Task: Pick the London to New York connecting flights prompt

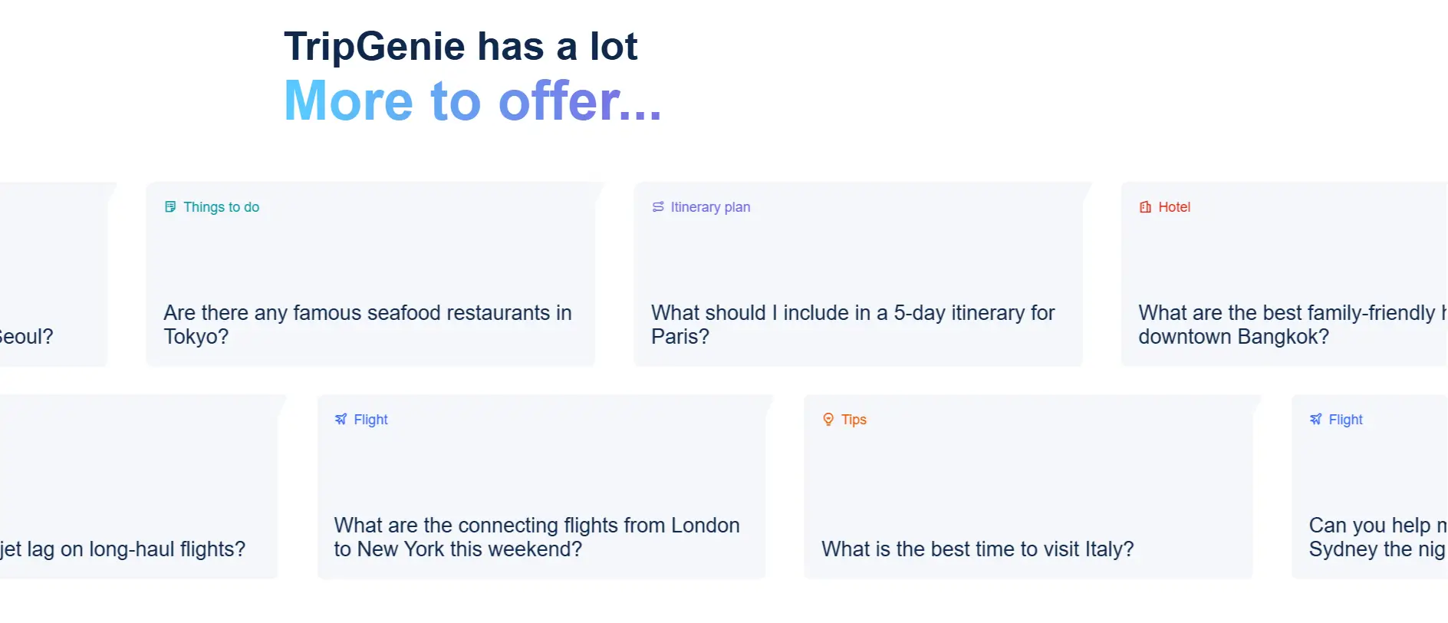Action: [537, 537]
